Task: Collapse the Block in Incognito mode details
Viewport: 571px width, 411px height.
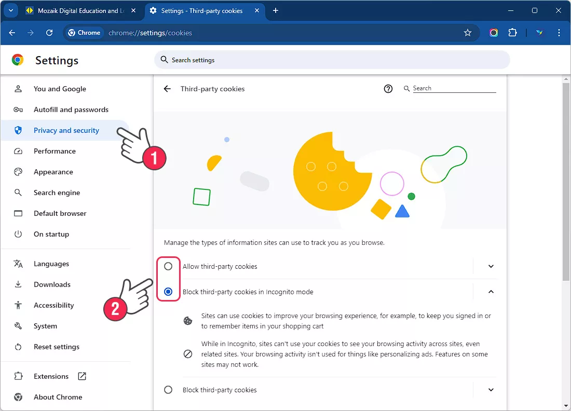Action: pyautogui.click(x=491, y=292)
